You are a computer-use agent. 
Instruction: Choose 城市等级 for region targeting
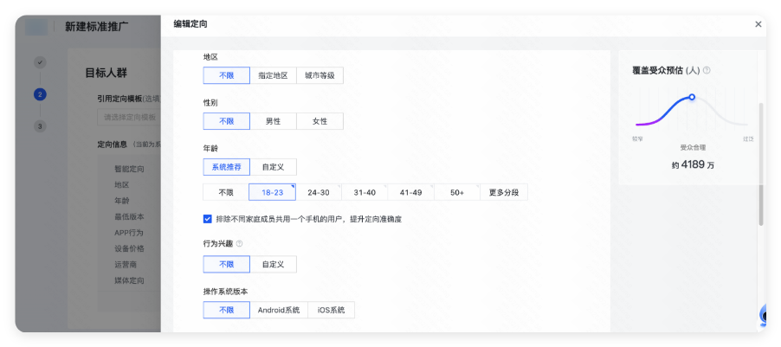(319, 75)
